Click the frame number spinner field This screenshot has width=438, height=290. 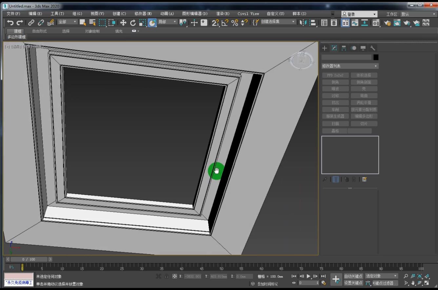(x=308, y=282)
